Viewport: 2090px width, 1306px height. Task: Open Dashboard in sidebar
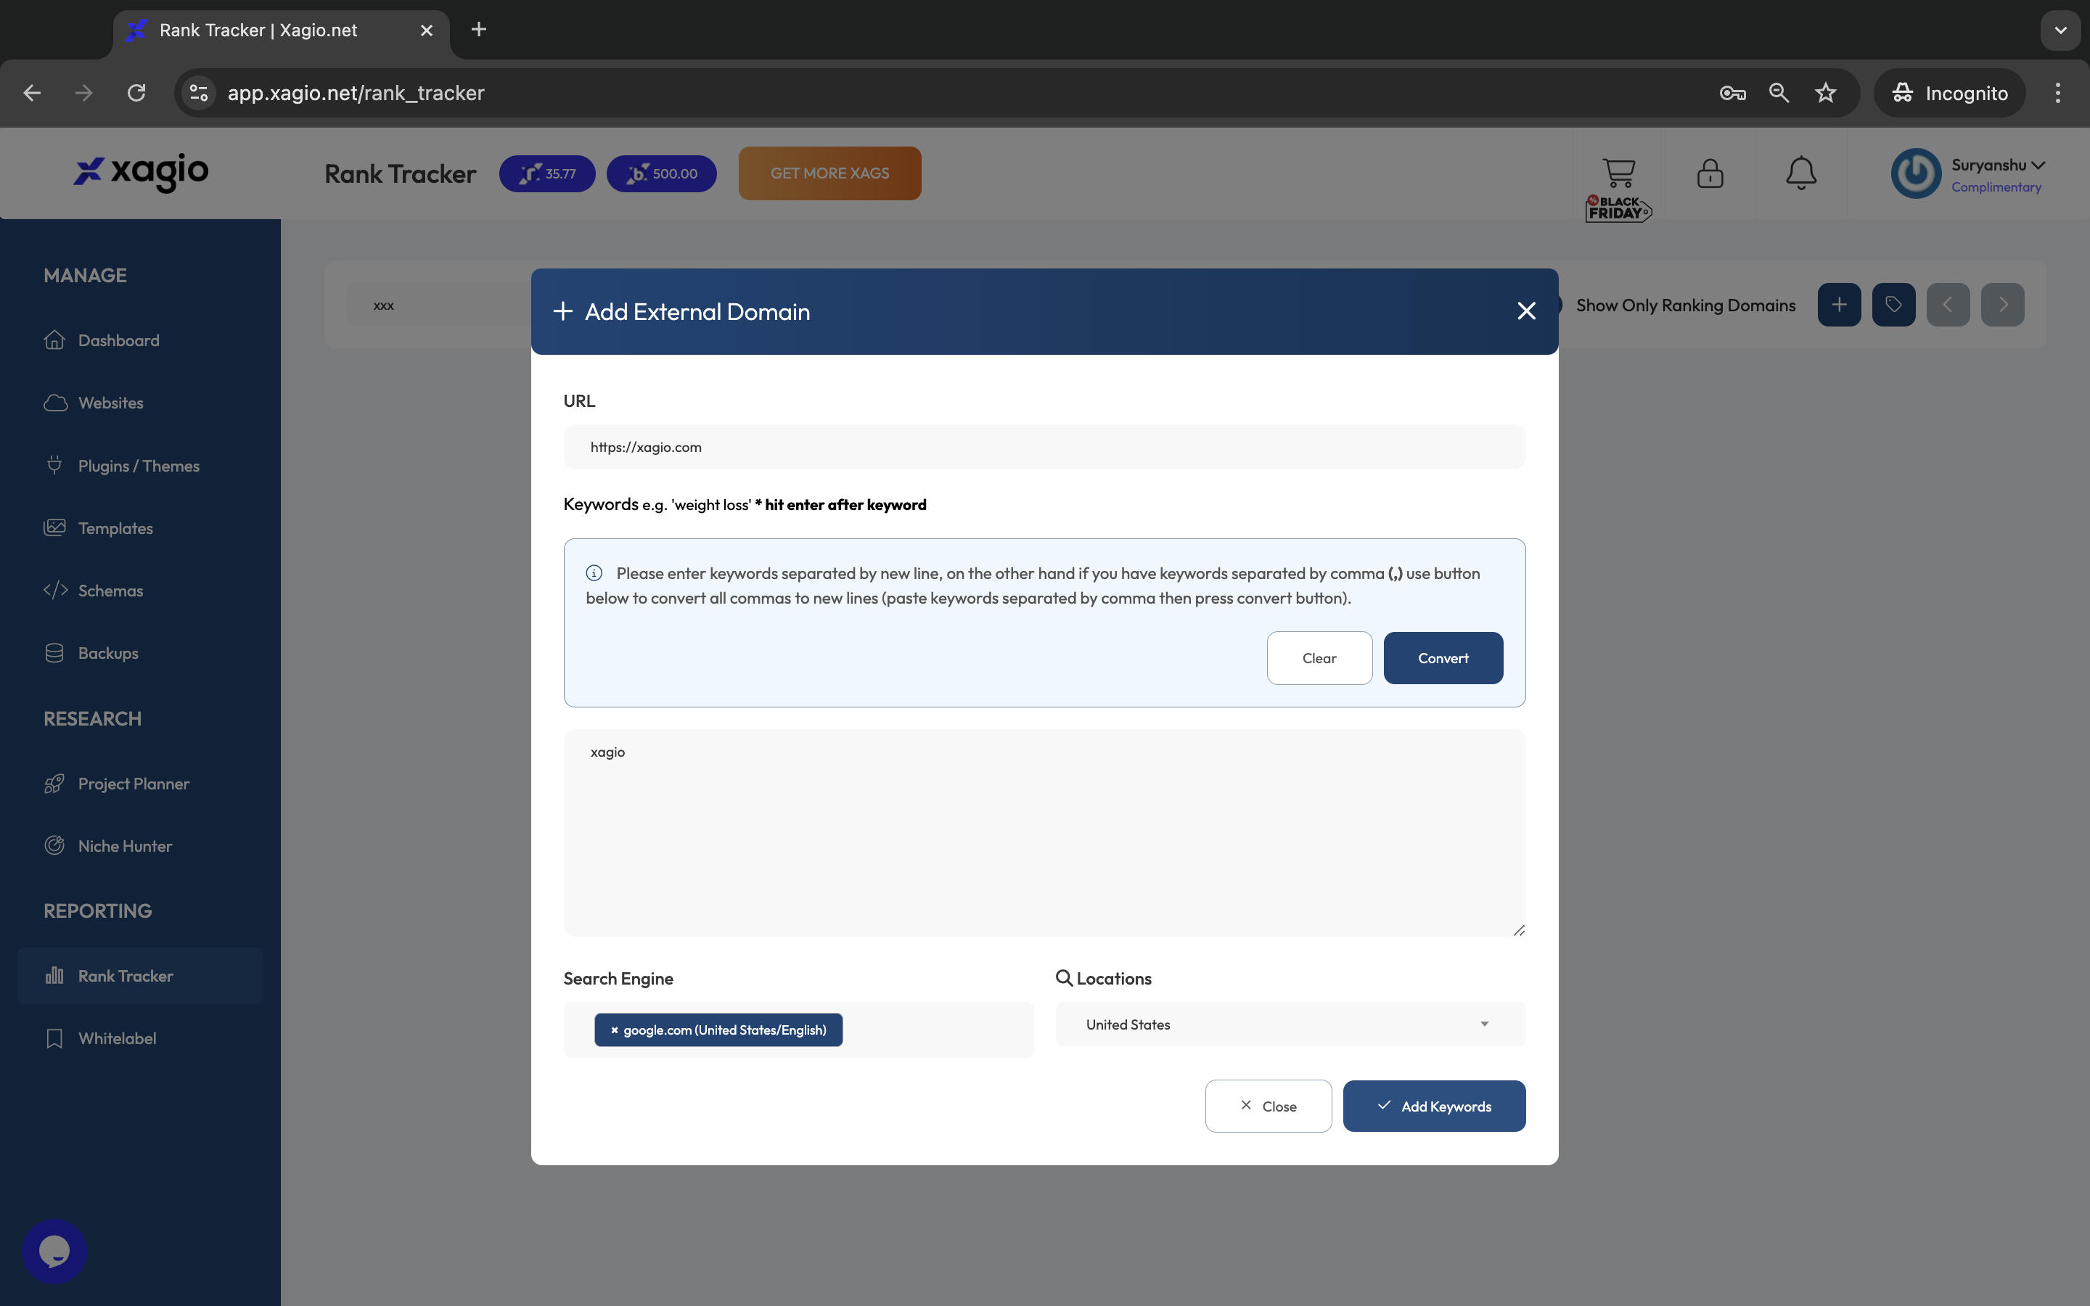(118, 340)
